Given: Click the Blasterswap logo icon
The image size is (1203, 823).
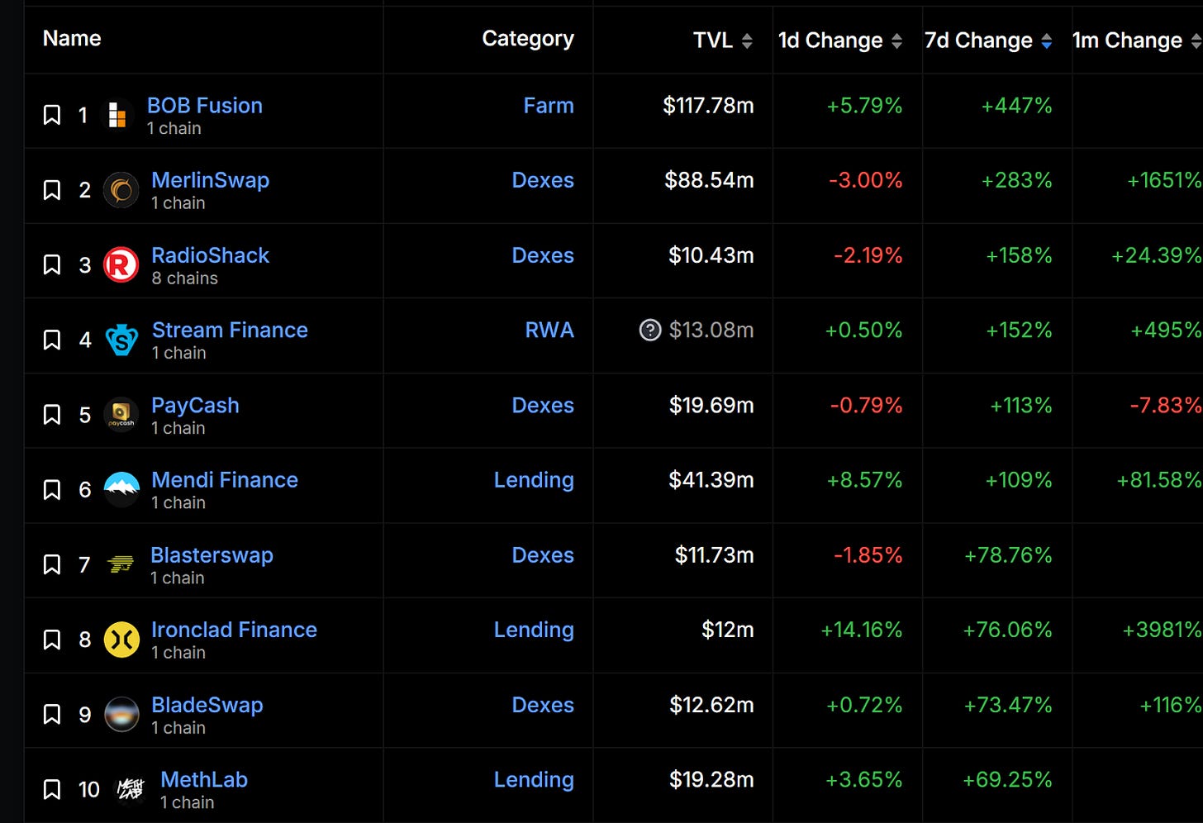Looking at the screenshot, I should [121, 564].
